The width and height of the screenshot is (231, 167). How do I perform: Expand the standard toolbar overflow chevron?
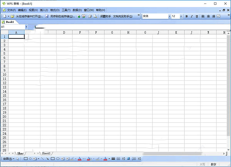[x=139, y=15]
